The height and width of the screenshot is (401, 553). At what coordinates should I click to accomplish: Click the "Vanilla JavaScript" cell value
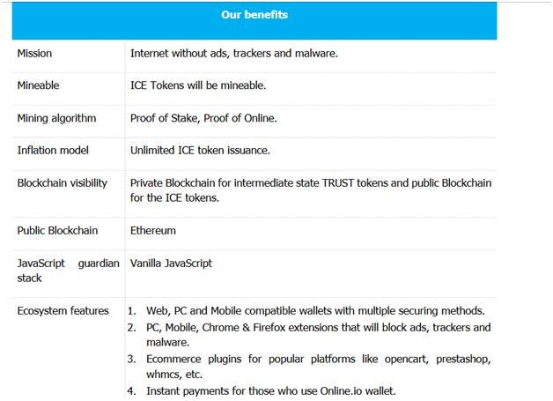(171, 264)
